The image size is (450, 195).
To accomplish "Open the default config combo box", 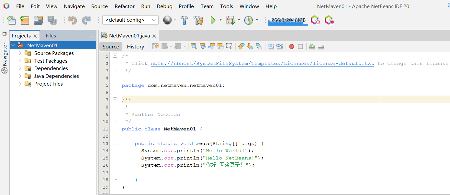I will click(130, 20).
